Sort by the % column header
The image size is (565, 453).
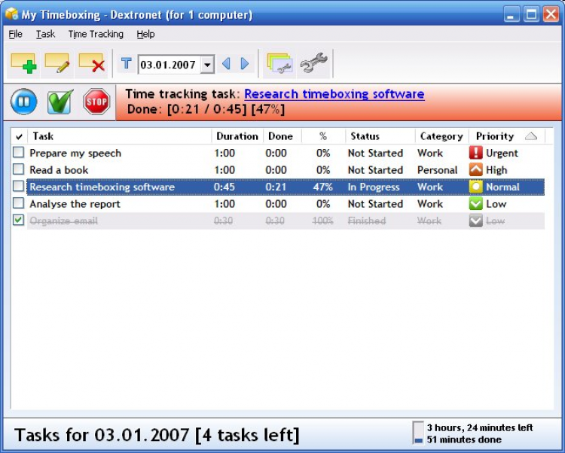(323, 136)
